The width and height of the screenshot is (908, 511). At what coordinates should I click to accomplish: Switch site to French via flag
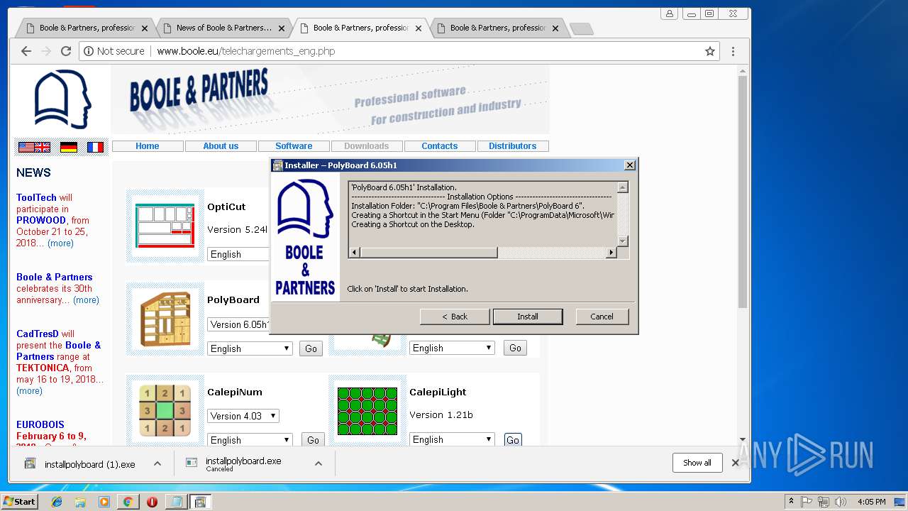pyautogui.click(x=95, y=147)
